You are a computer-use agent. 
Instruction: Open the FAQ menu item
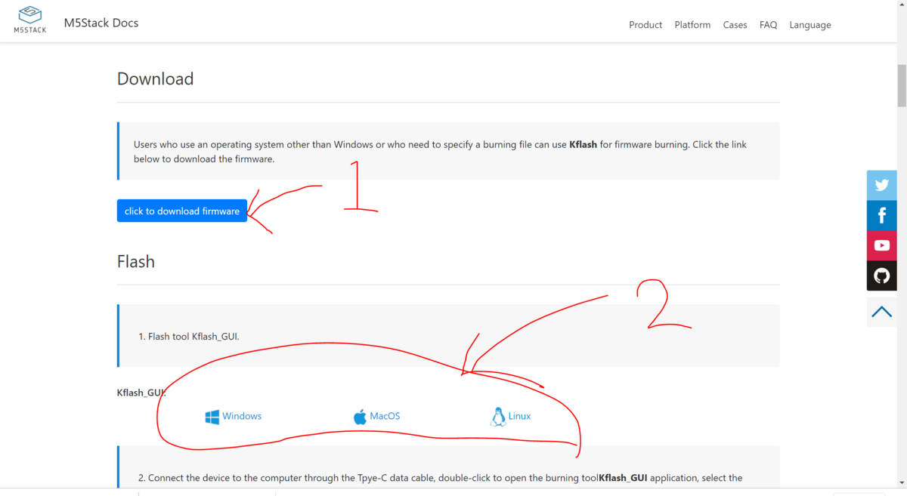(768, 25)
